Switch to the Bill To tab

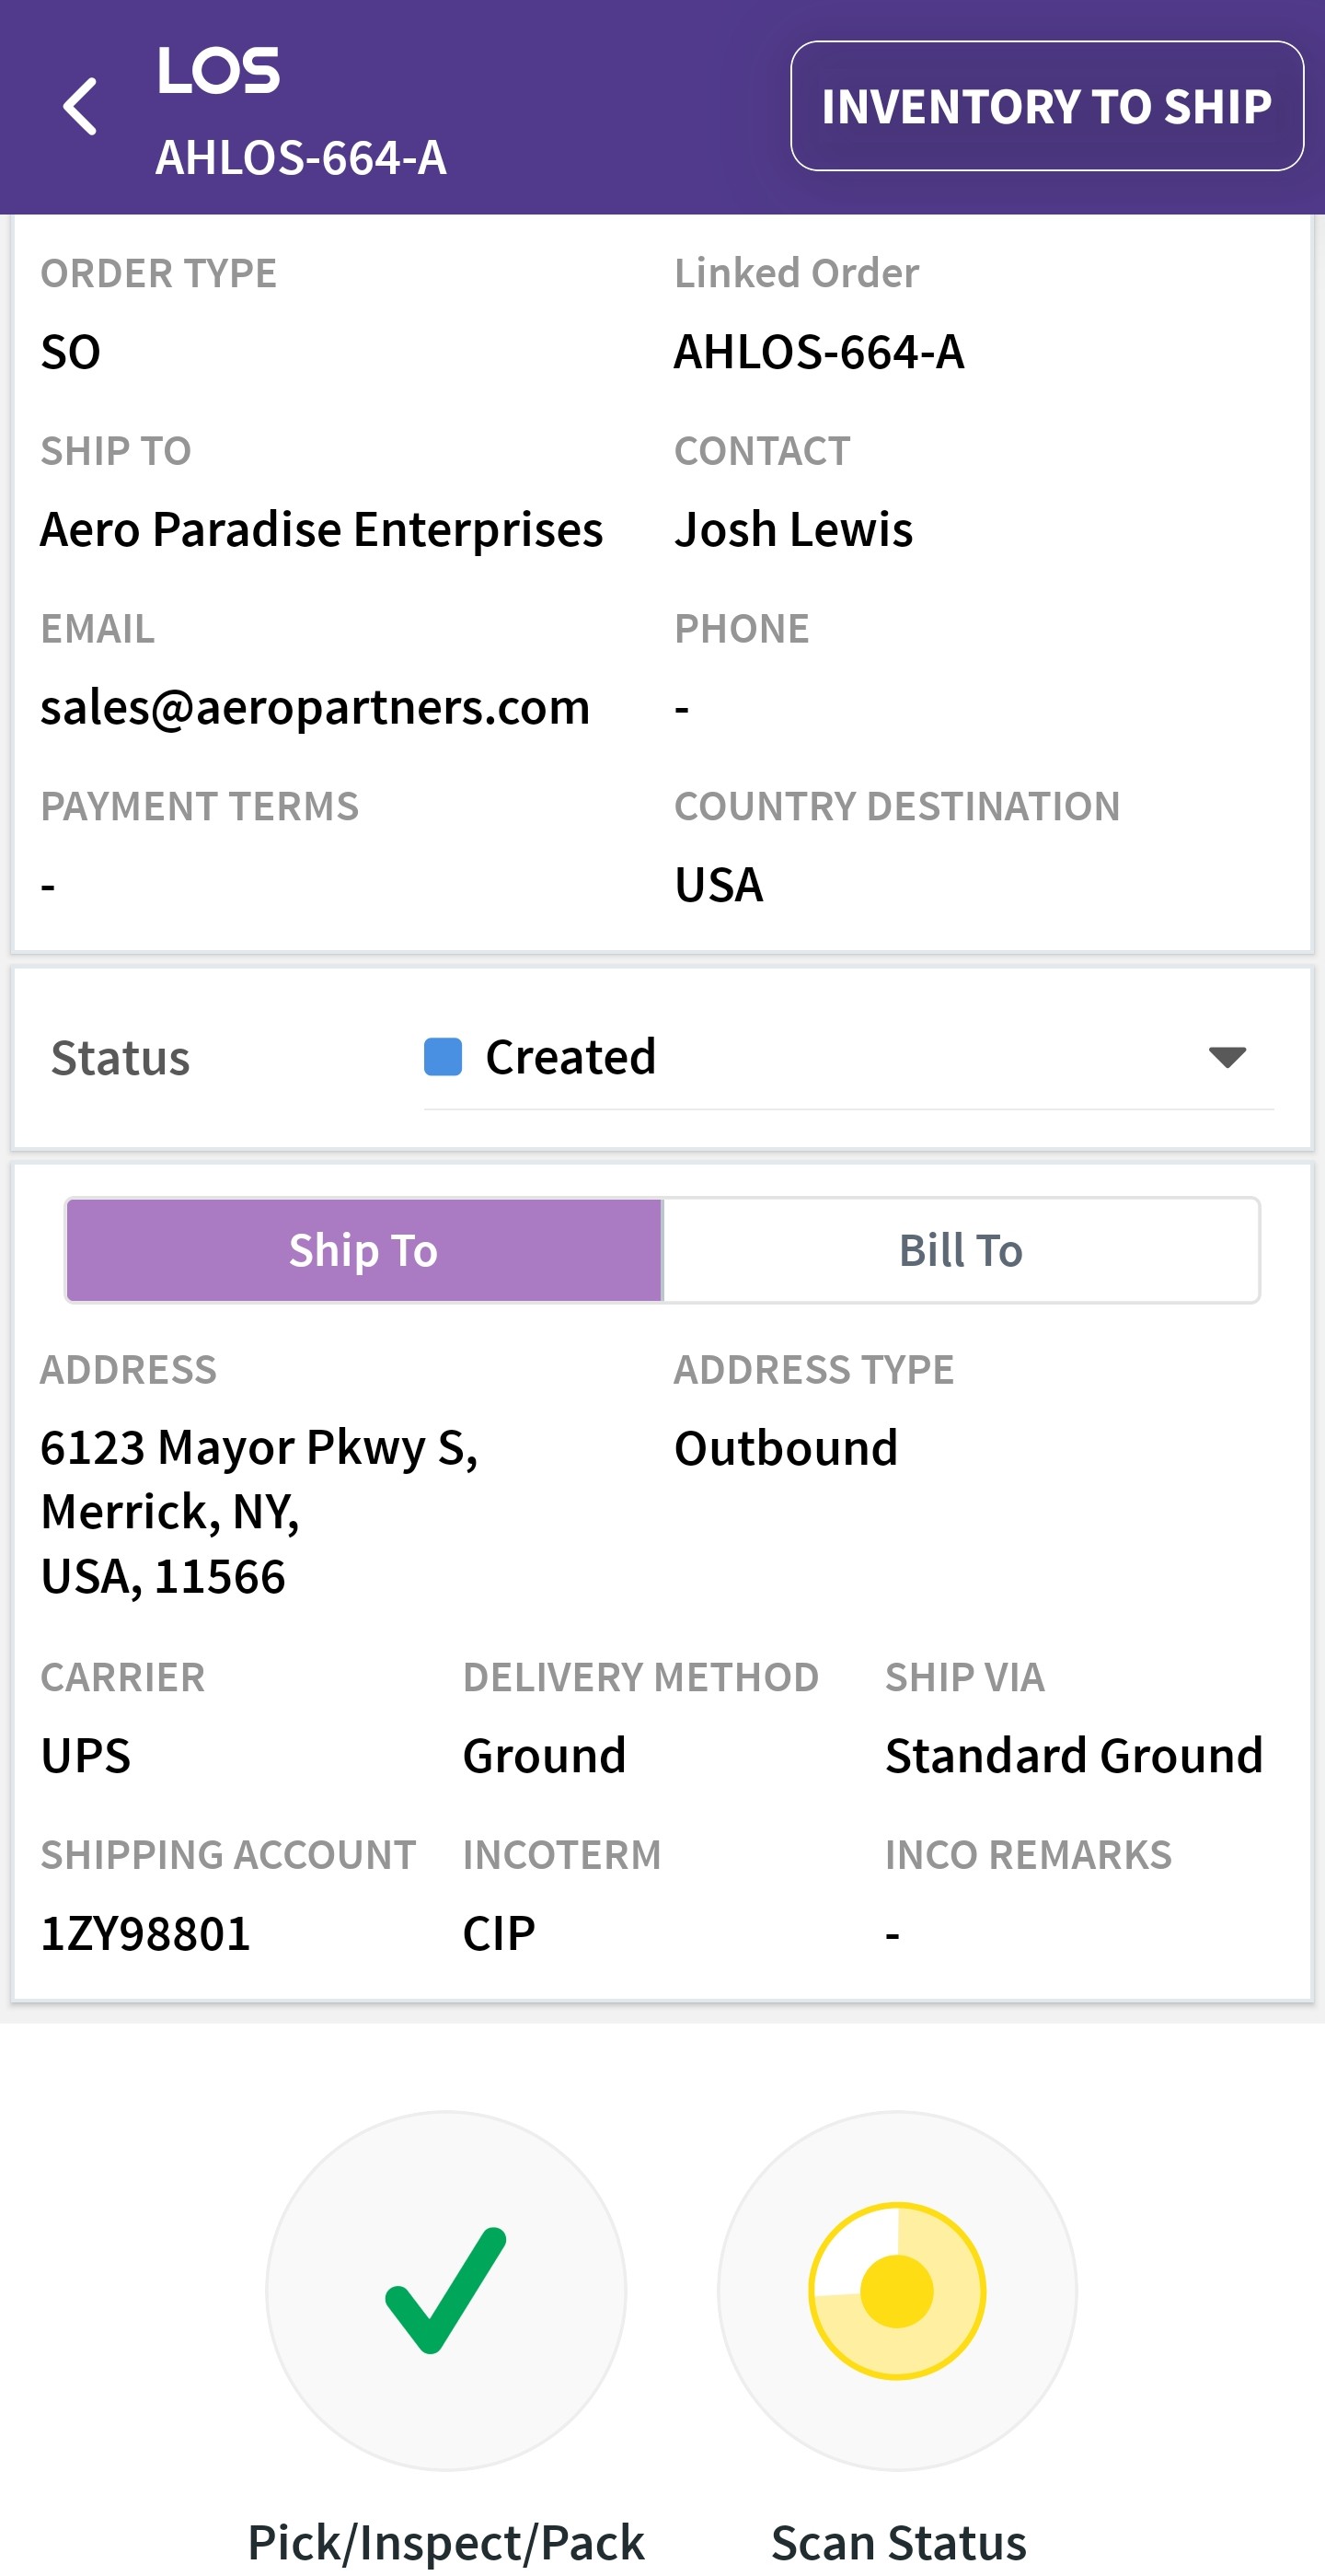(x=961, y=1250)
